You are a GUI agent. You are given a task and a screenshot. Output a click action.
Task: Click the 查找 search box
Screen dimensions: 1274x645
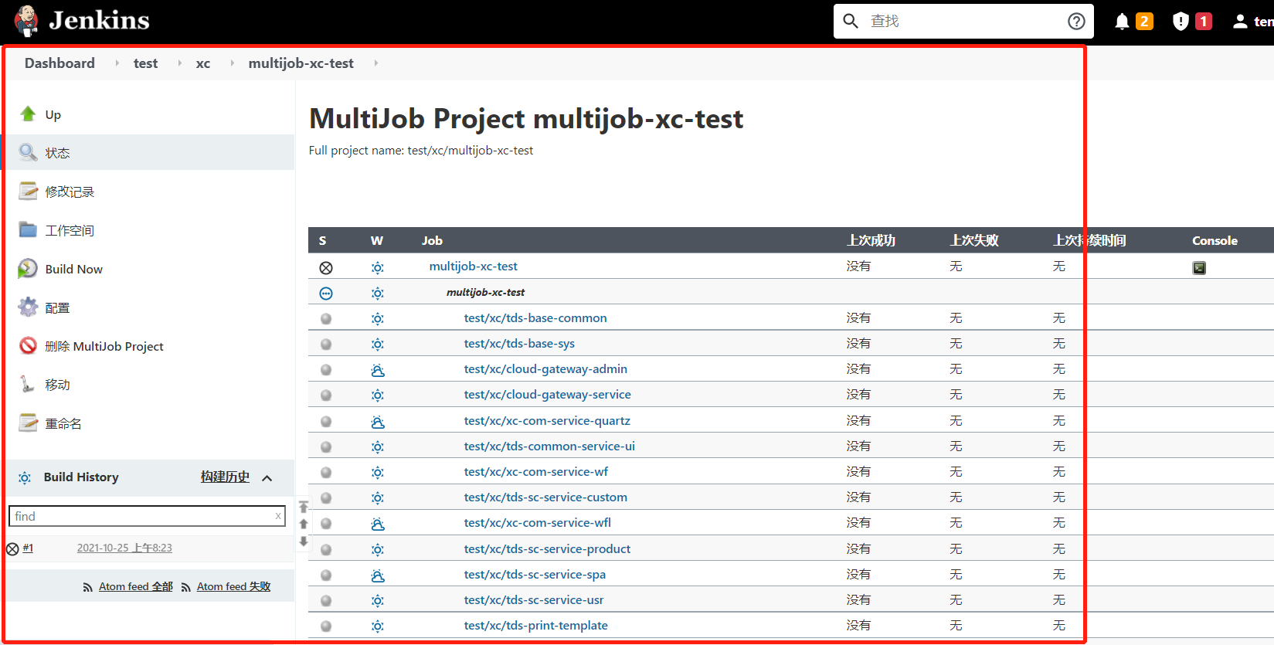pyautogui.click(x=963, y=22)
